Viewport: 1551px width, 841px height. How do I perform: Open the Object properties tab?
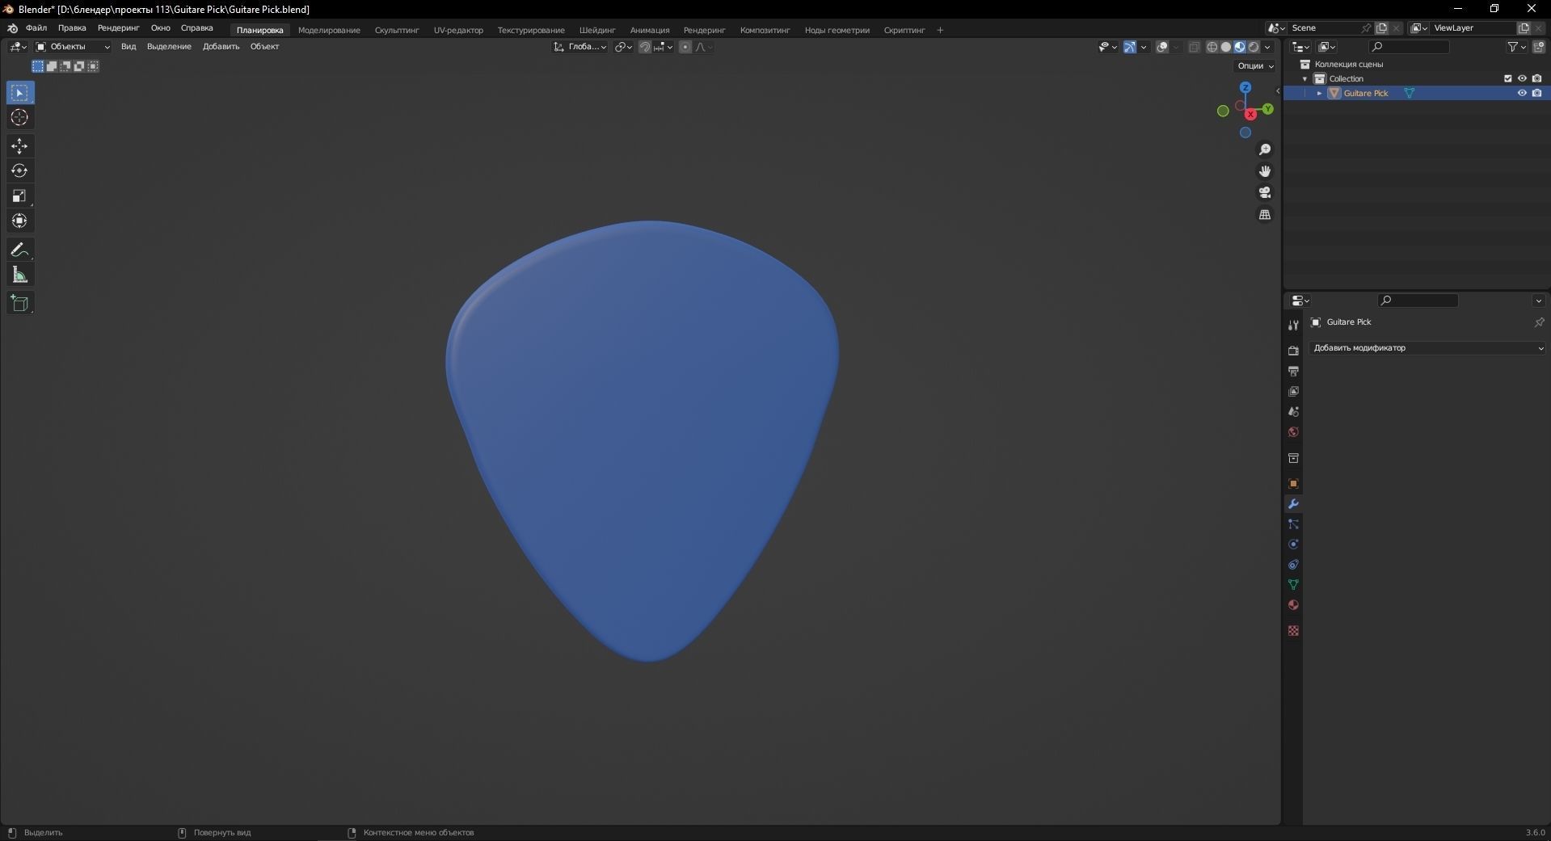point(1293,484)
